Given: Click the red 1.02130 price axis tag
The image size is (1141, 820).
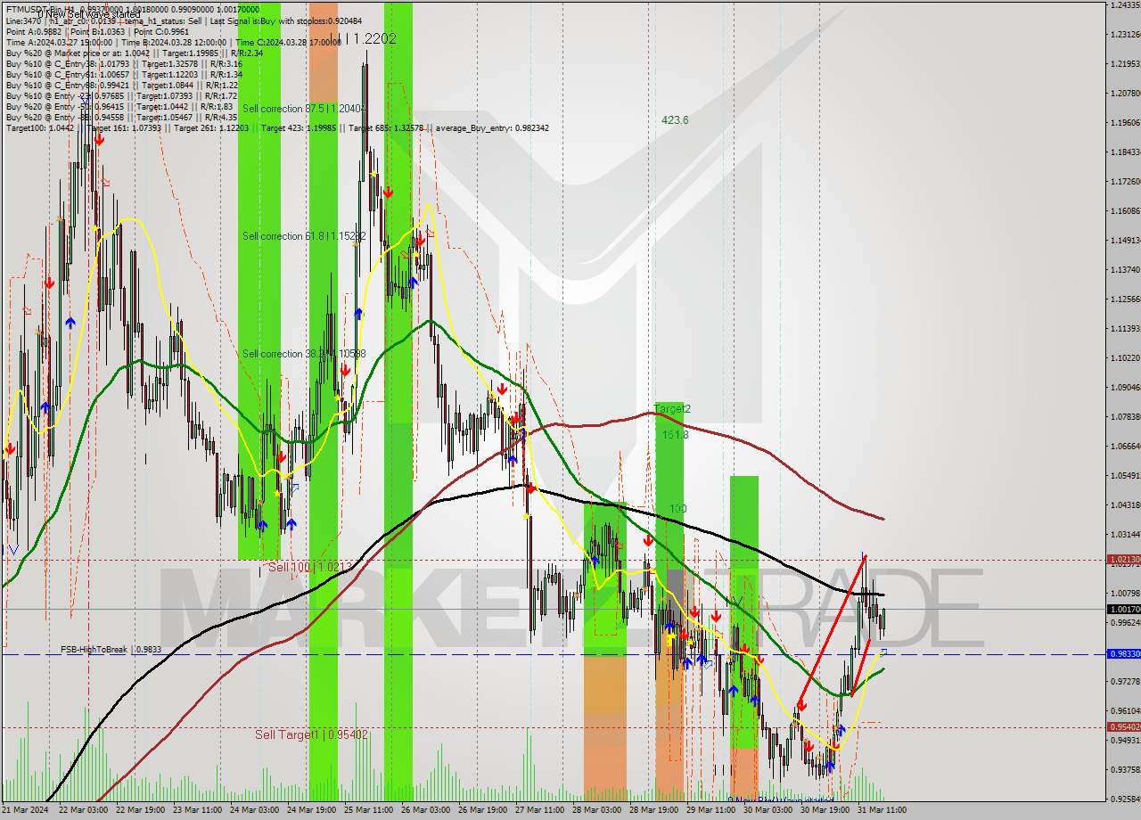Looking at the screenshot, I should pyautogui.click(x=1123, y=560).
